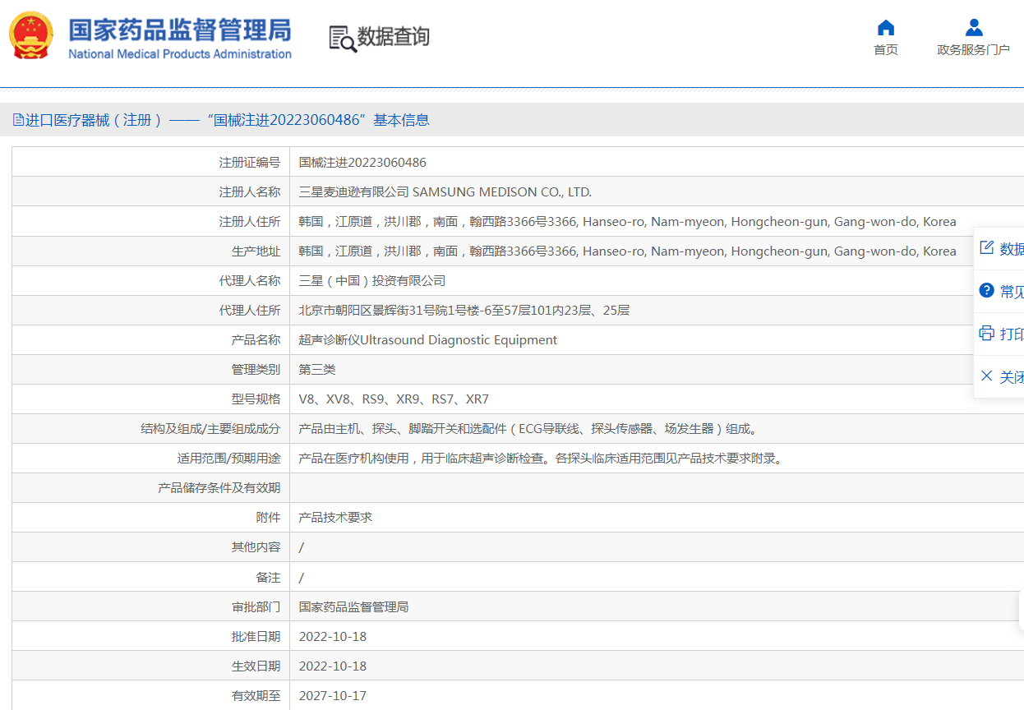Click 2022-10-18 in 生效日期 row
The image size is (1024, 710).
point(333,666)
